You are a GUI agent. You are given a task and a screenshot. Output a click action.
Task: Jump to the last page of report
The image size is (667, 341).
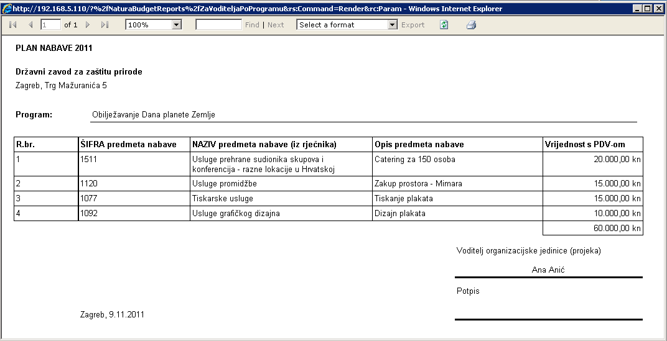click(x=105, y=25)
